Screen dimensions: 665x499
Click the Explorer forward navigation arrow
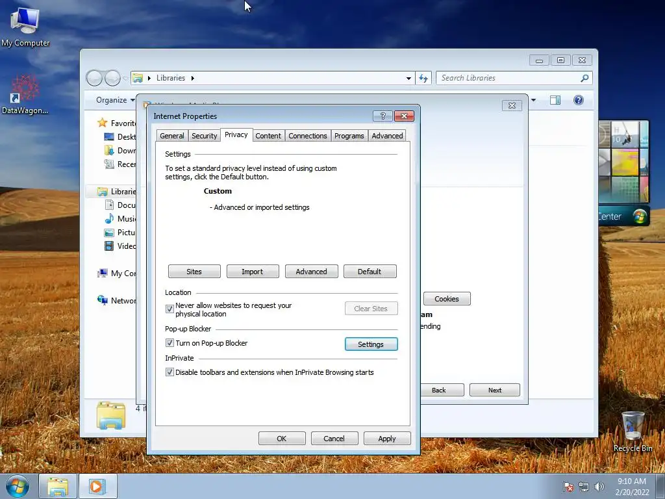[112, 78]
